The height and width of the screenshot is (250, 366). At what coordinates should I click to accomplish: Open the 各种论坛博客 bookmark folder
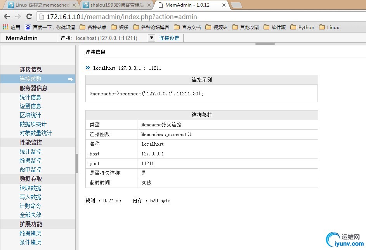coord(151,27)
